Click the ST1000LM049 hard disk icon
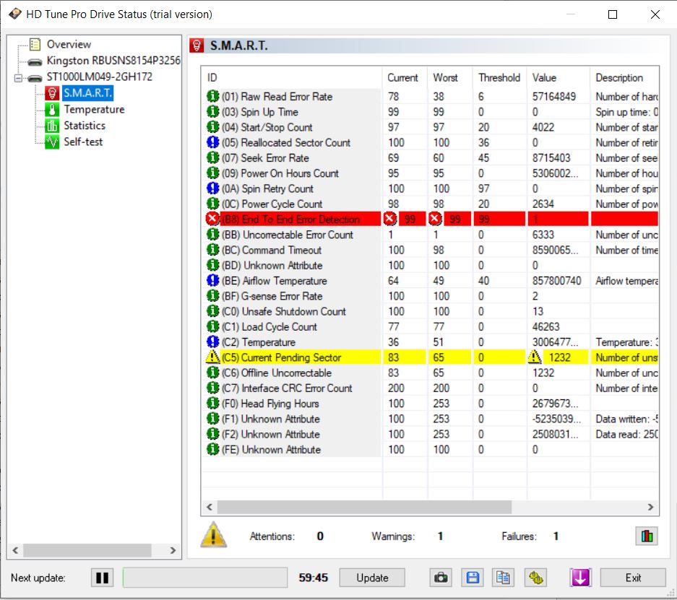The height and width of the screenshot is (600, 677). pos(35,78)
